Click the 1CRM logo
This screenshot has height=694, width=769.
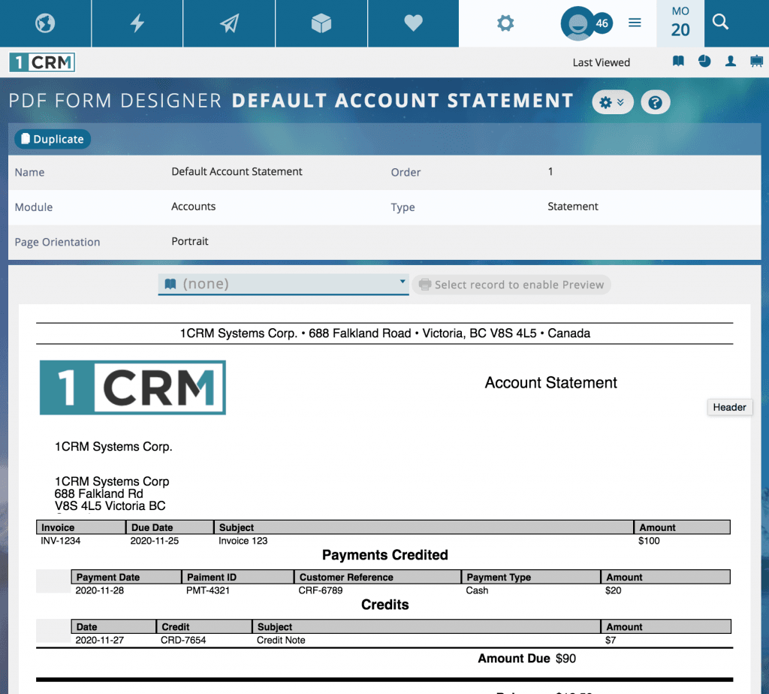41,62
